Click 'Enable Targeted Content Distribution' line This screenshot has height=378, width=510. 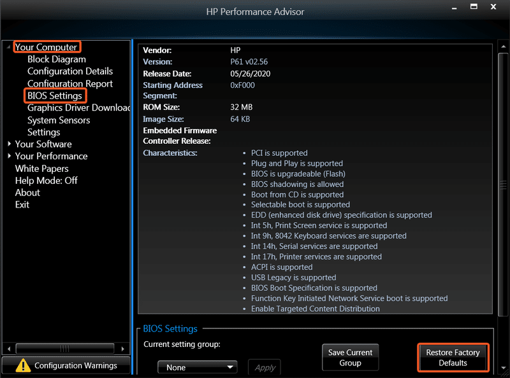[315, 309]
